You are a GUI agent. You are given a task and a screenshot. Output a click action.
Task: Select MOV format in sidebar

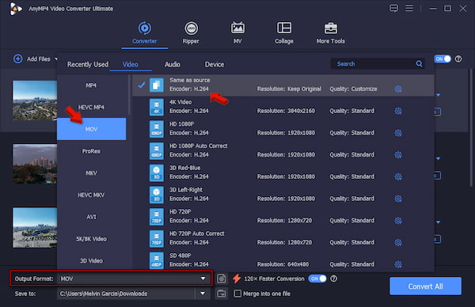pos(91,129)
